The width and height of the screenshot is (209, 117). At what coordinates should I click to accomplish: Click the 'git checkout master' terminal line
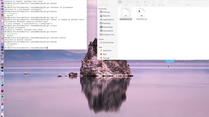pos(35,38)
